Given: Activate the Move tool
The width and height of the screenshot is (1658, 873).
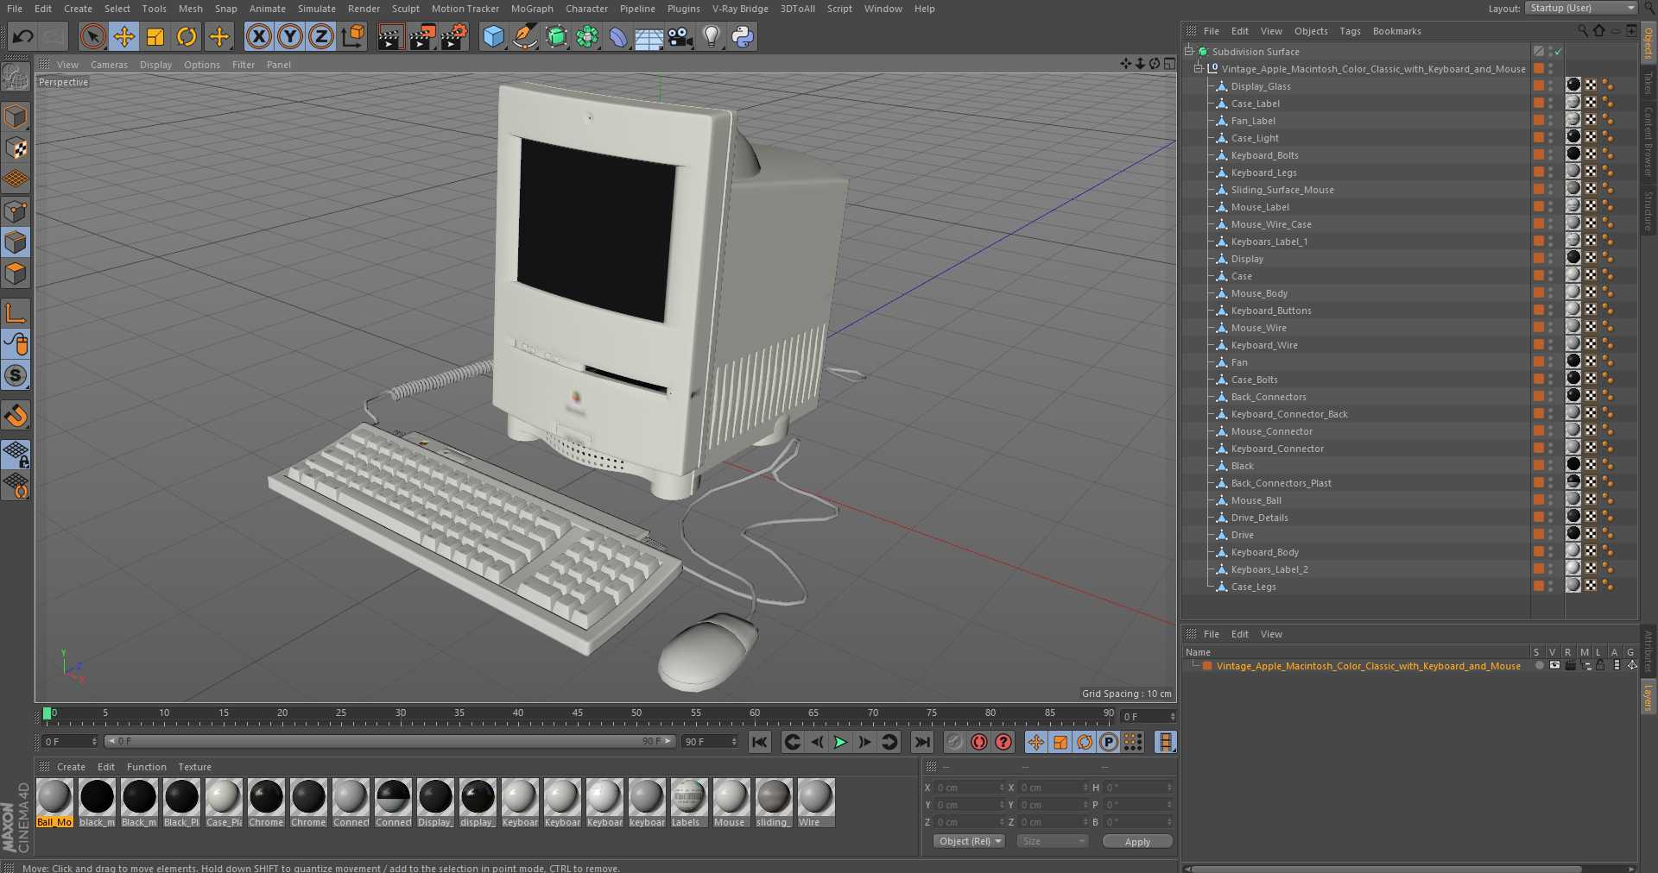Looking at the screenshot, I should (x=124, y=36).
